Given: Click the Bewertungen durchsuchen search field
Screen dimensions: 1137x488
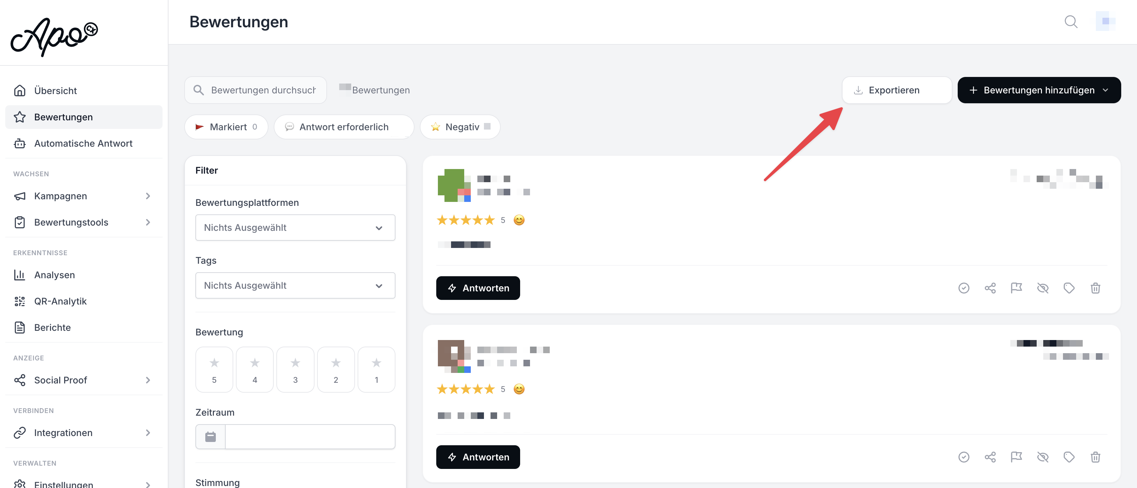Looking at the screenshot, I should tap(263, 90).
